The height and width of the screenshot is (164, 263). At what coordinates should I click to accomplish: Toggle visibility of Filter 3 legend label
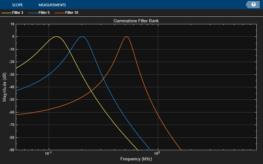[x=17, y=13]
